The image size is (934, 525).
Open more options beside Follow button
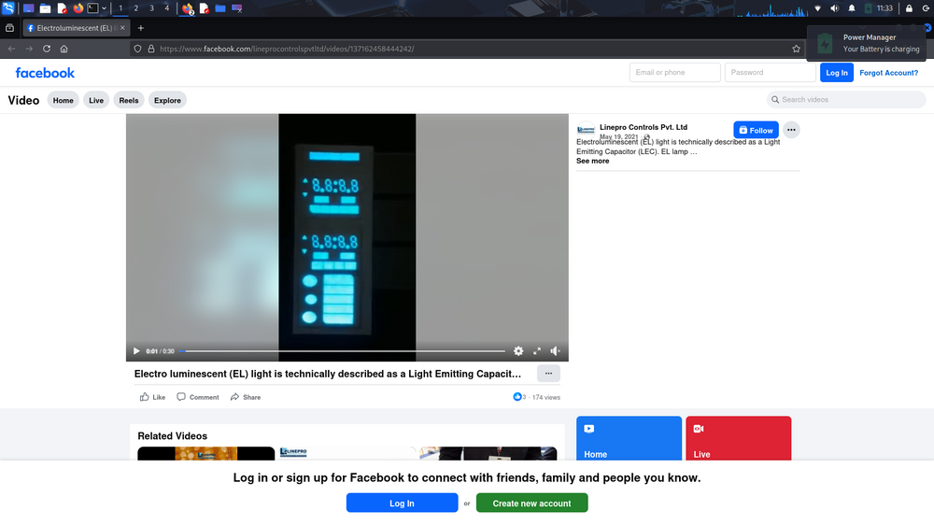tap(791, 131)
